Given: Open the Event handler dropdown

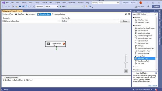Looking at the screenshot, I should [x=118, y=21].
